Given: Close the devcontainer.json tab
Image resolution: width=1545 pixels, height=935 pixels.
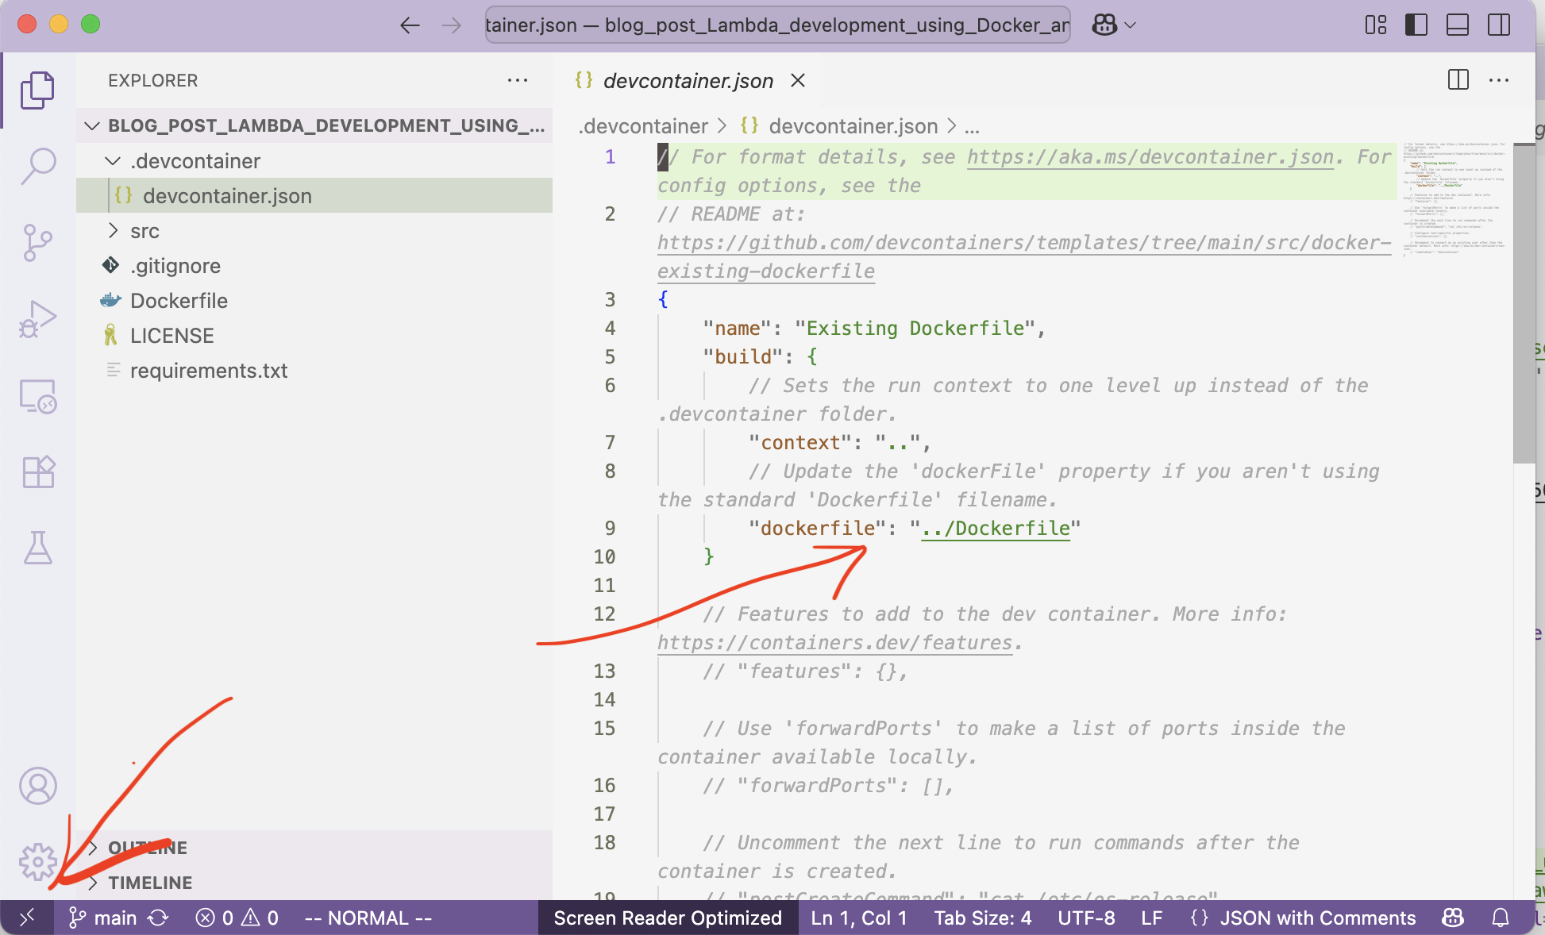Looking at the screenshot, I should [798, 80].
